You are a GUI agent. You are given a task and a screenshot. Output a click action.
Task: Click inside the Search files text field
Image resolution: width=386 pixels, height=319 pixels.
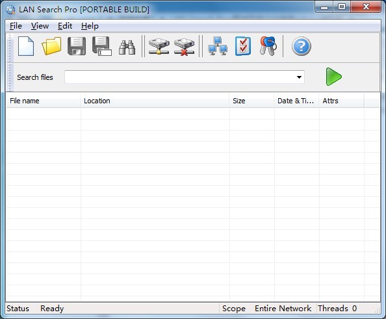tap(180, 77)
